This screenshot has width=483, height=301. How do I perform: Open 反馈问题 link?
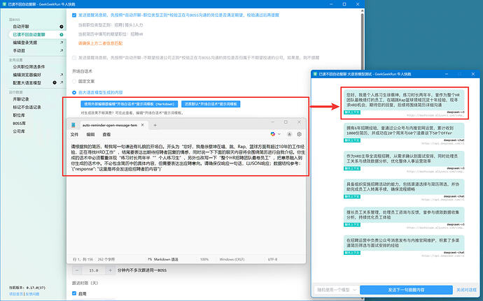click(x=32, y=294)
